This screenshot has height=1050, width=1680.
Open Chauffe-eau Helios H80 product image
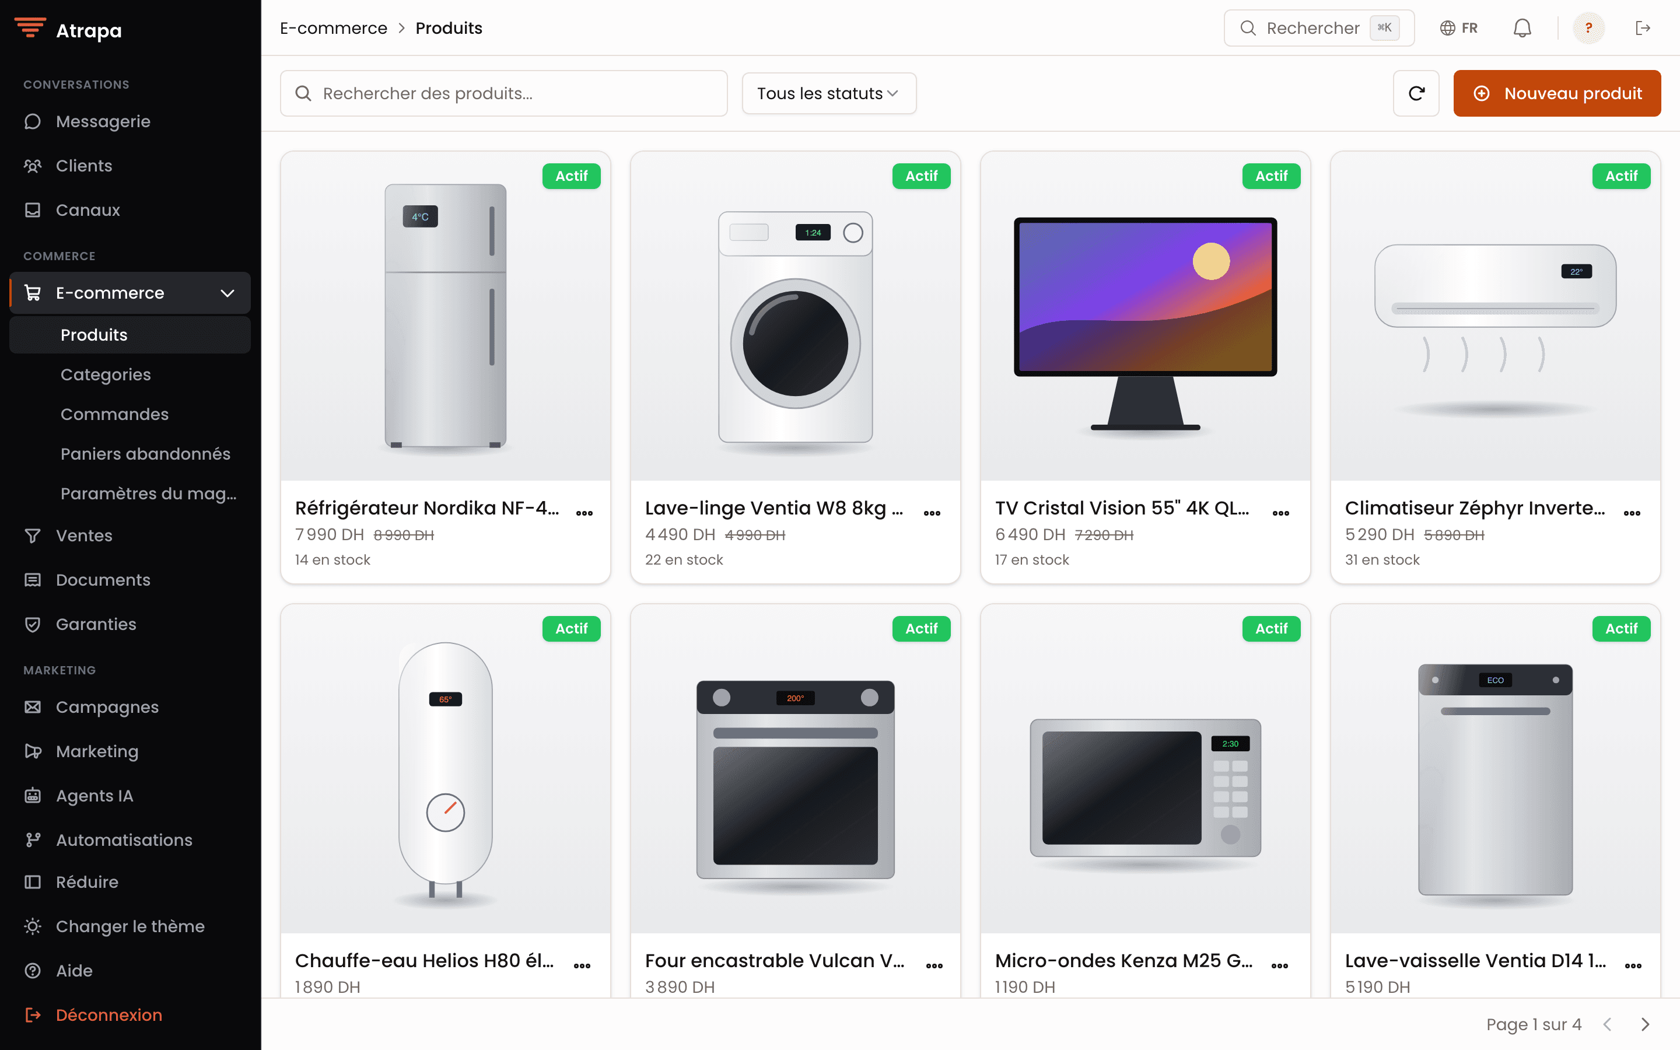(446, 769)
